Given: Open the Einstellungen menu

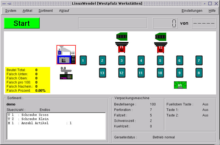Looking at the screenshot, I should coord(192,11).
